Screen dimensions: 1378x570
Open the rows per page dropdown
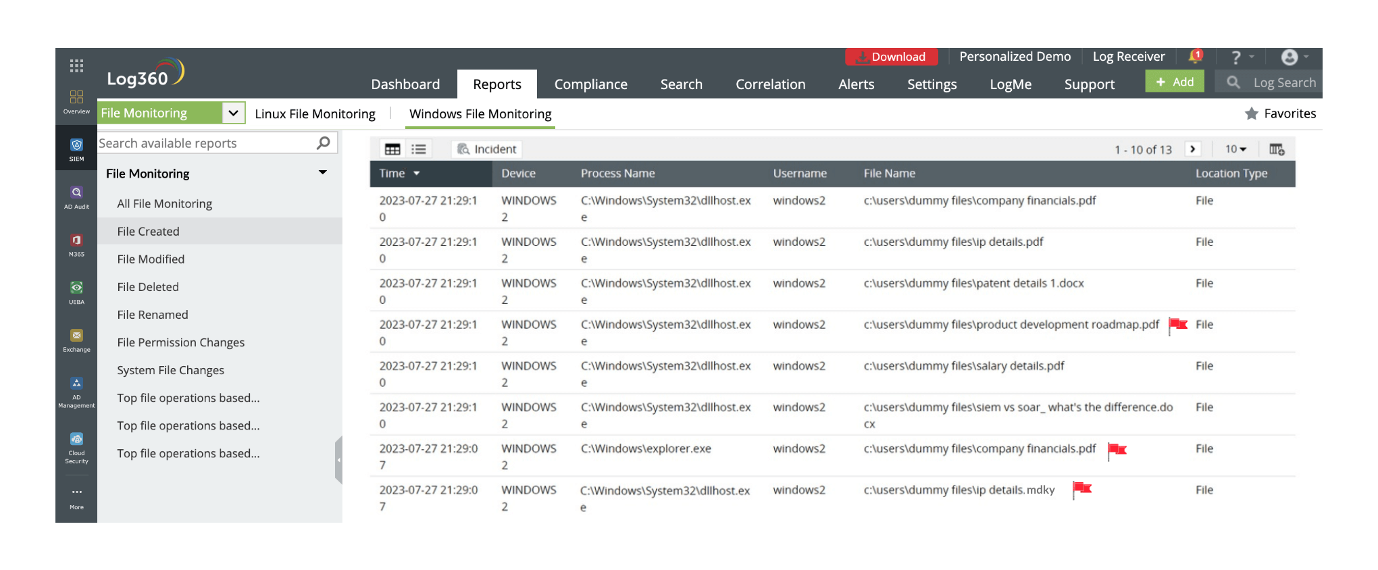point(1235,149)
